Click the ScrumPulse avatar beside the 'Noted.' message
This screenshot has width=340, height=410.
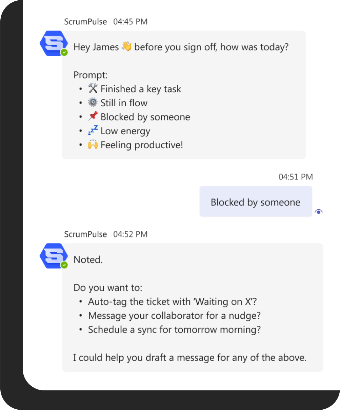coord(52,255)
